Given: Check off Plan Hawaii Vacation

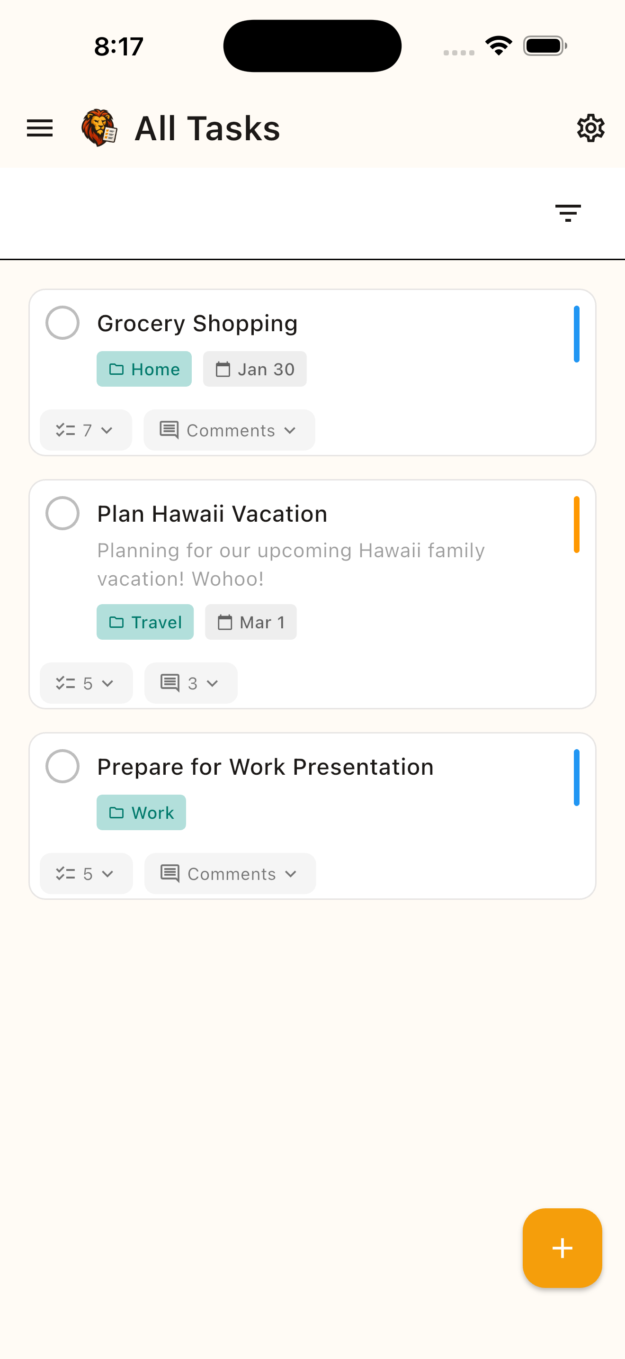Looking at the screenshot, I should pyautogui.click(x=62, y=513).
